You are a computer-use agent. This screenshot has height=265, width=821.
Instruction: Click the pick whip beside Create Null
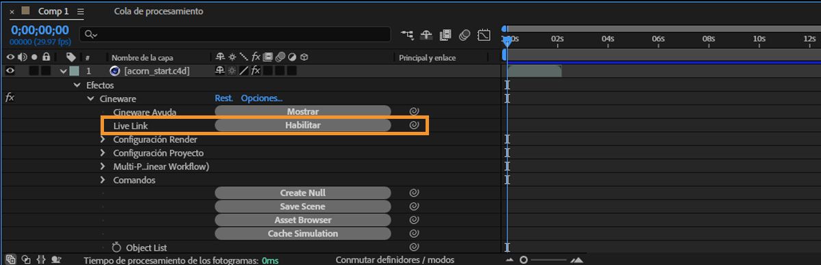click(413, 193)
